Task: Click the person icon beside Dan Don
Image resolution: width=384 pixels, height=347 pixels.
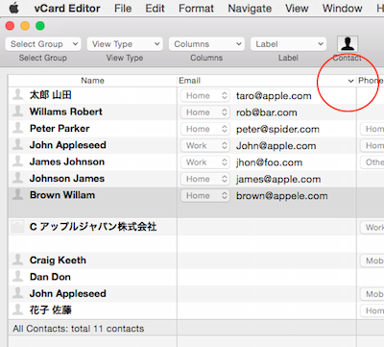Action: click(17, 277)
